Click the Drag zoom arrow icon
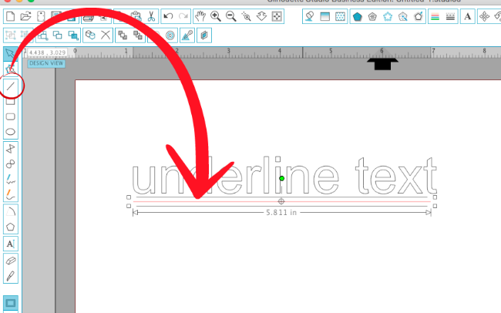Image resolution: width=501 pixels, height=313 pixels. [x=261, y=16]
